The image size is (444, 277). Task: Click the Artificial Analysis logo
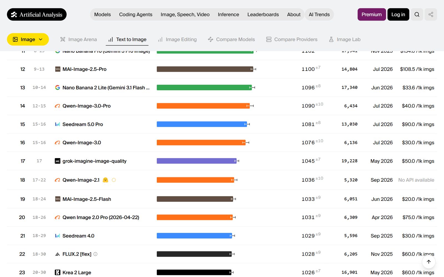[x=37, y=14]
